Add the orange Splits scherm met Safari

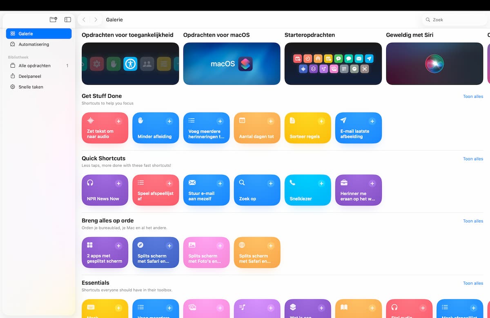pos(270,246)
